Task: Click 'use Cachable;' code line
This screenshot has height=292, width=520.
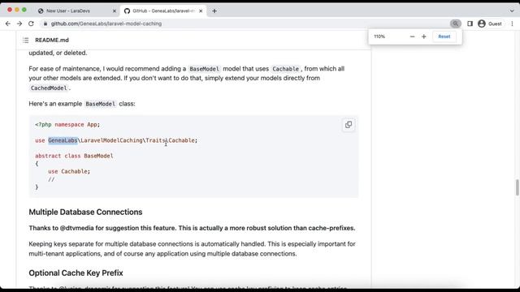Action: [69, 171]
